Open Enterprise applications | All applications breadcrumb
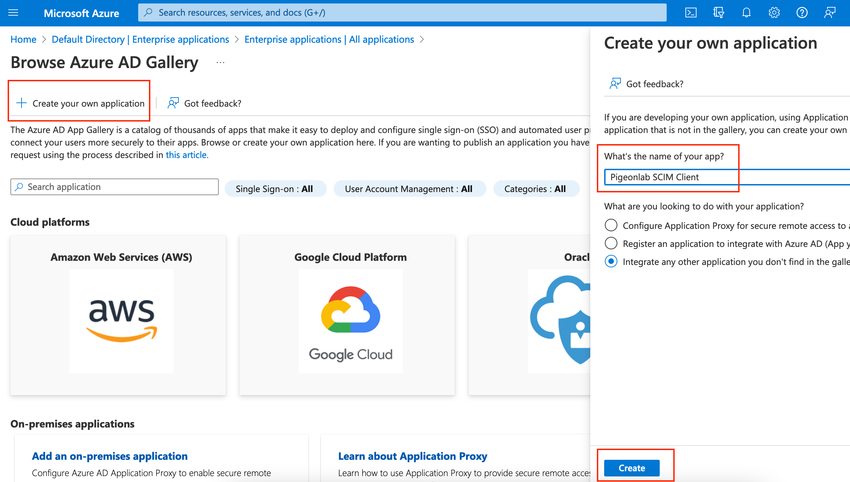The width and height of the screenshot is (850, 482). coord(329,40)
